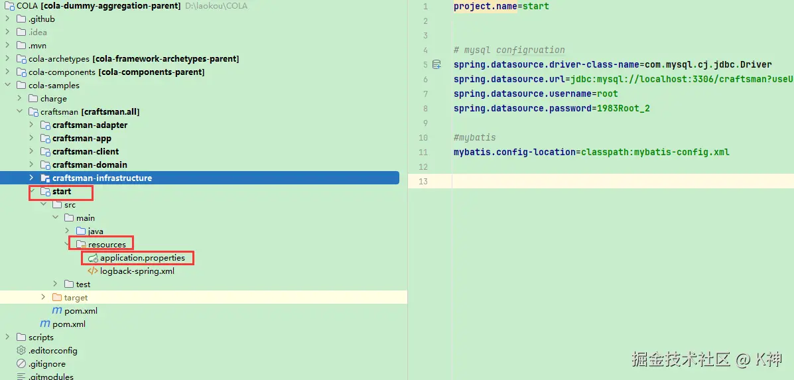The width and height of the screenshot is (794, 380).
Task: Click the cola-samples folder icon
Action: click(21, 85)
